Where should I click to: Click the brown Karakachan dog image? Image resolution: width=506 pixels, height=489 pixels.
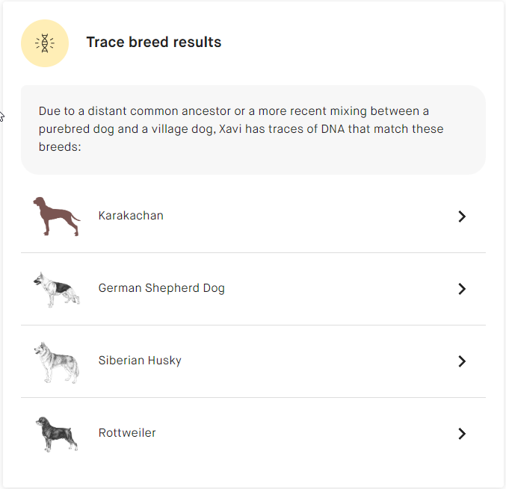coord(56,217)
